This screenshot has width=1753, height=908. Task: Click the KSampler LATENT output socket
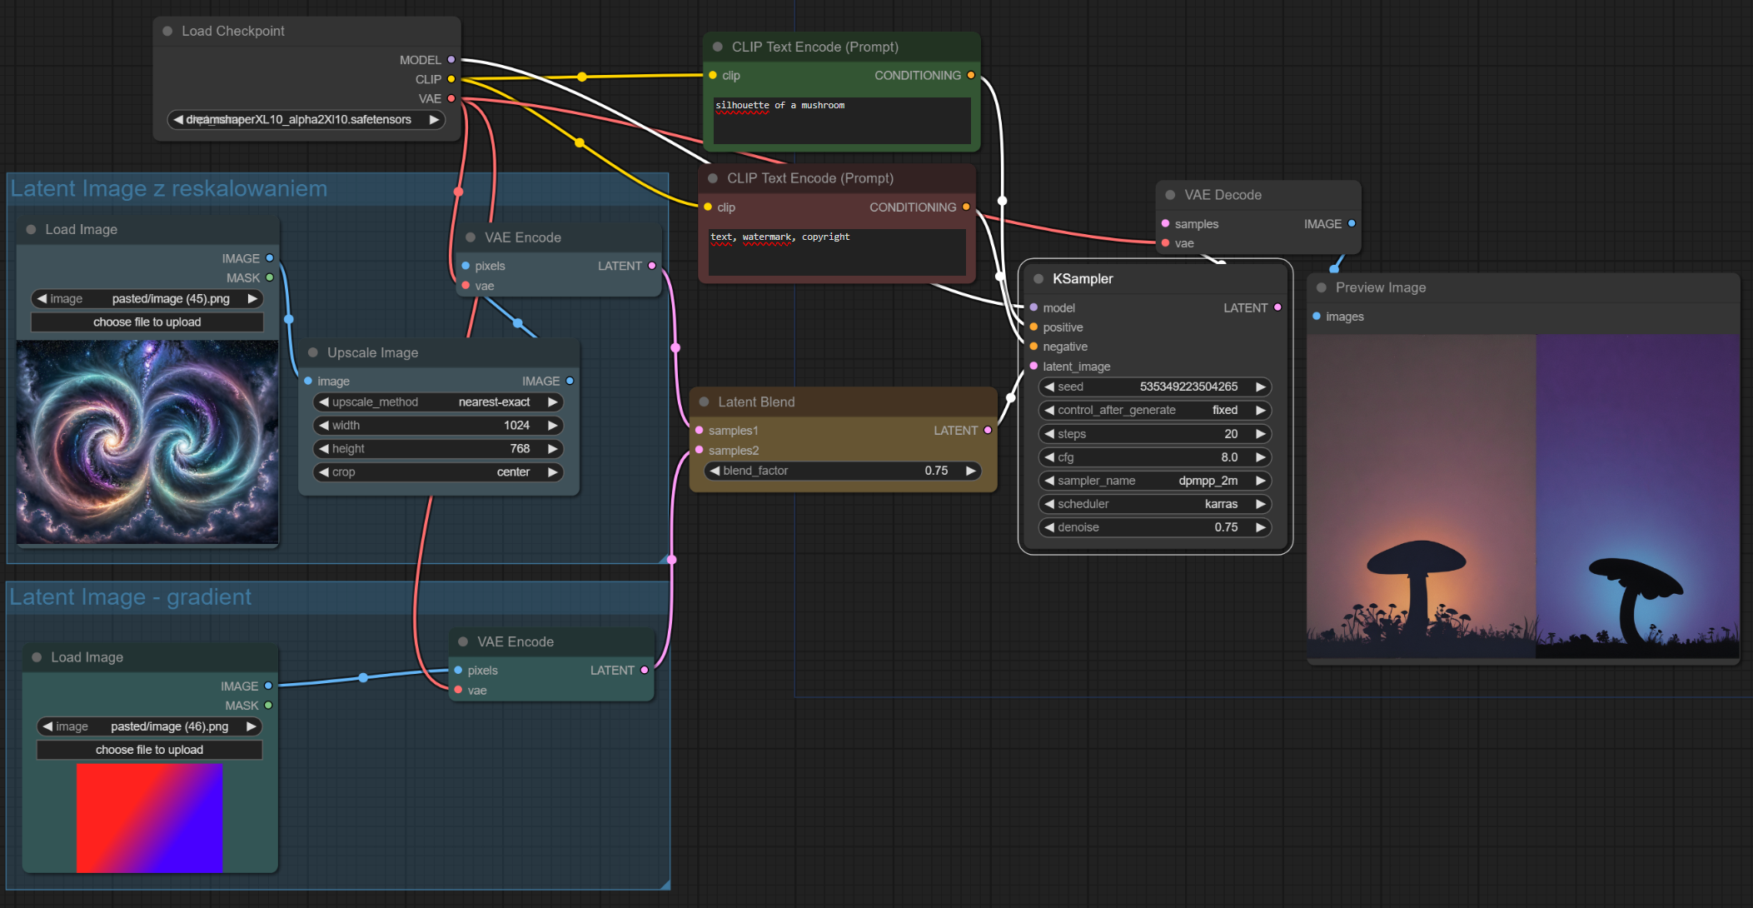(x=1277, y=307)
